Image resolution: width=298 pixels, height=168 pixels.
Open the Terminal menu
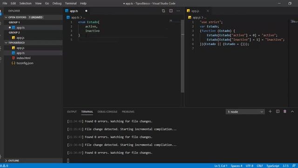click(x=71, y=3)
